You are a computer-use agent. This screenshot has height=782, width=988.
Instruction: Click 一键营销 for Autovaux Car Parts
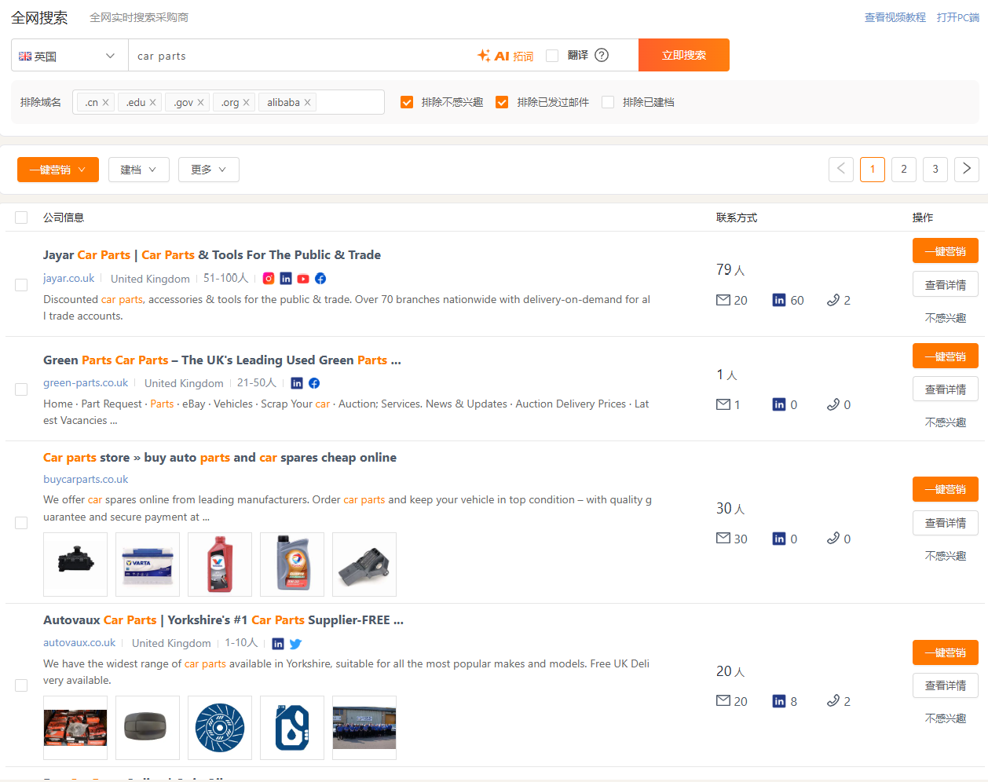coord(946,652)
